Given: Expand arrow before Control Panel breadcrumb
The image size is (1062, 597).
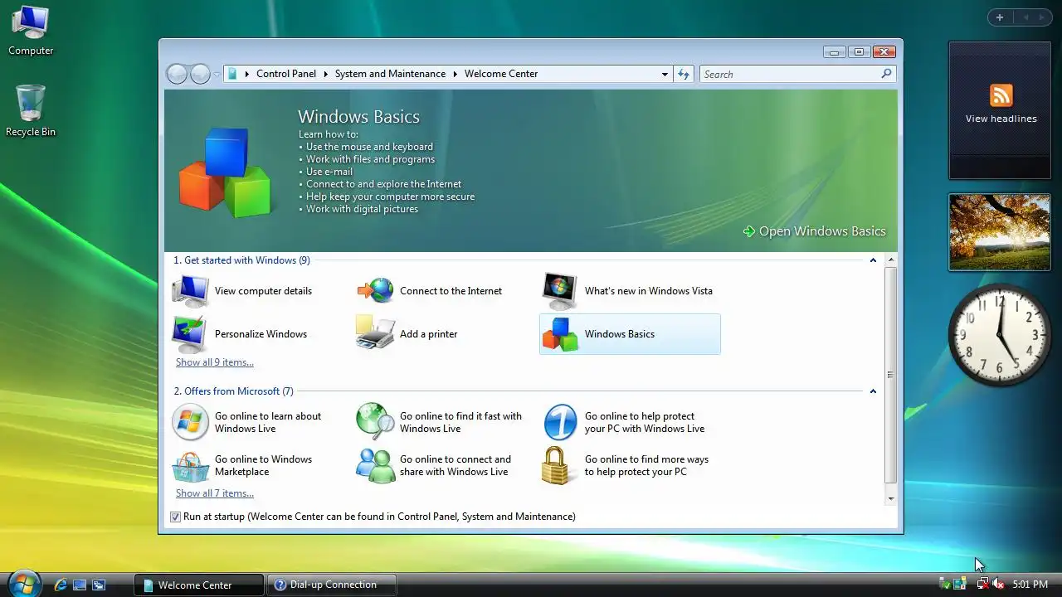Looking at the screenshot, I should click(x=246, y=74).
